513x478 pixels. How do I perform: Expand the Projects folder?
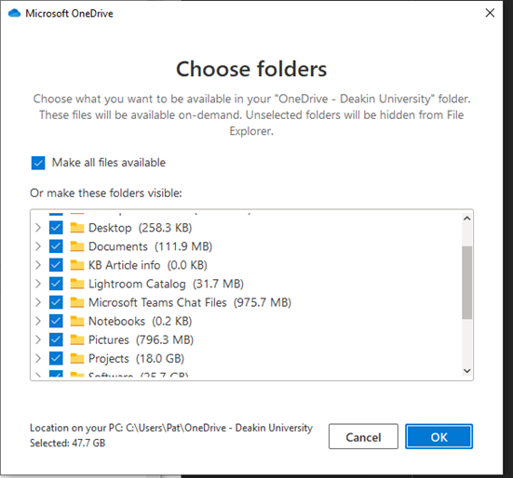[x=38, y=358]
